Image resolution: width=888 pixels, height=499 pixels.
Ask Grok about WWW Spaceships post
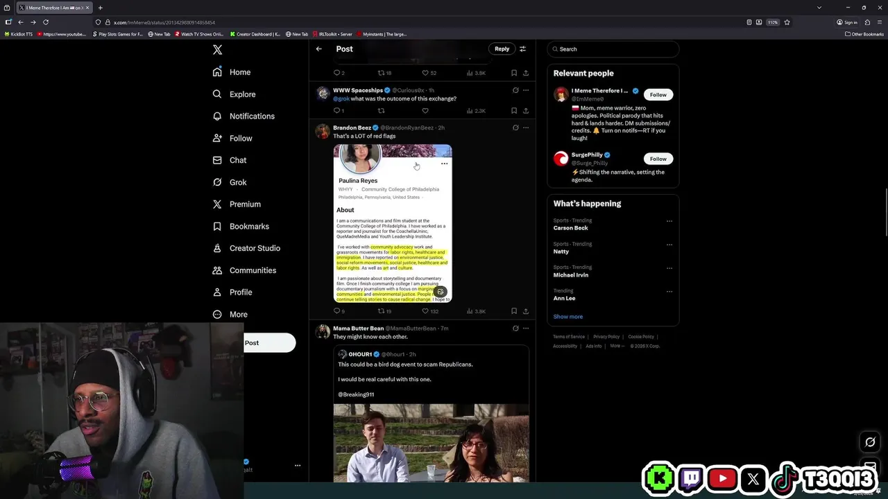515,90
